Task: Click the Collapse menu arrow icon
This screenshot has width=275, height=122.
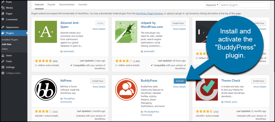Action: (3, 73)
